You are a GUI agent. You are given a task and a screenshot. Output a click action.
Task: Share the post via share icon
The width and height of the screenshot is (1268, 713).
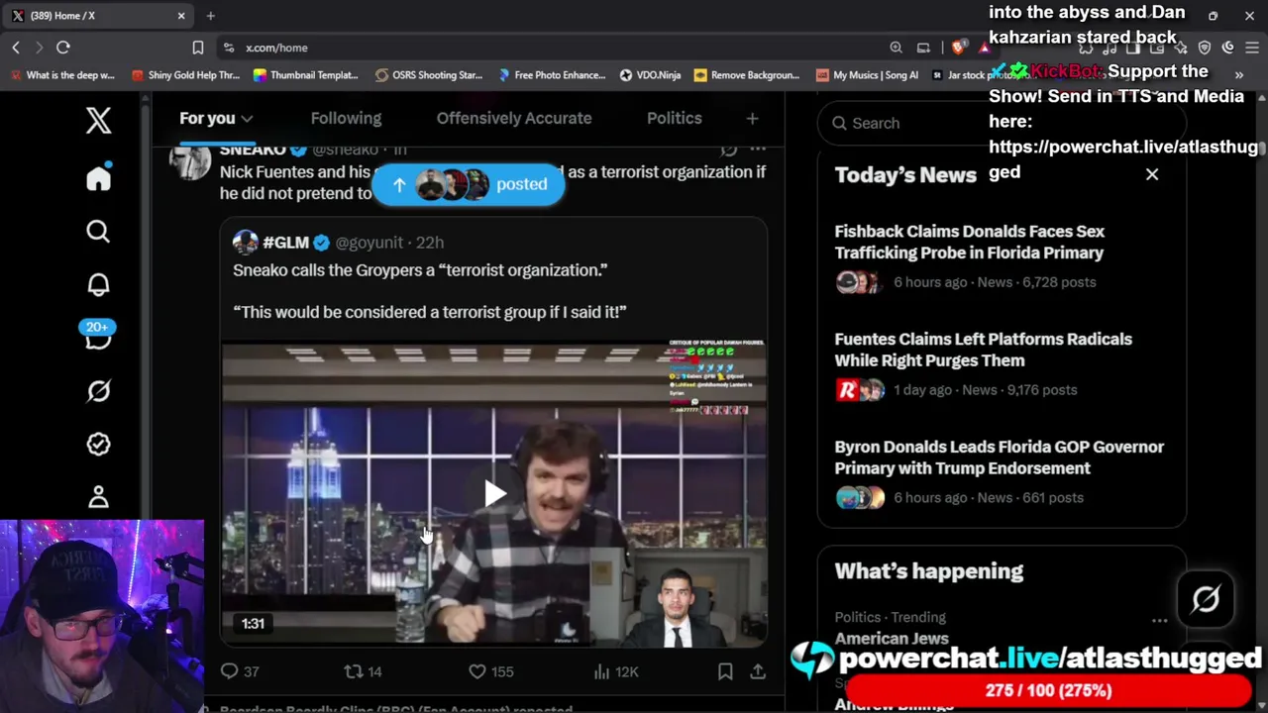tap(758, 671)
